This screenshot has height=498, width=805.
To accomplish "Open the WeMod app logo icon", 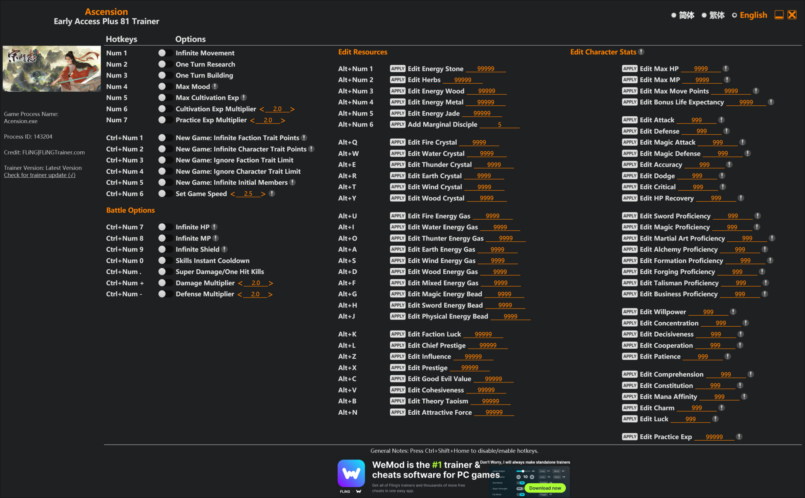I will [x=351, y=473].
